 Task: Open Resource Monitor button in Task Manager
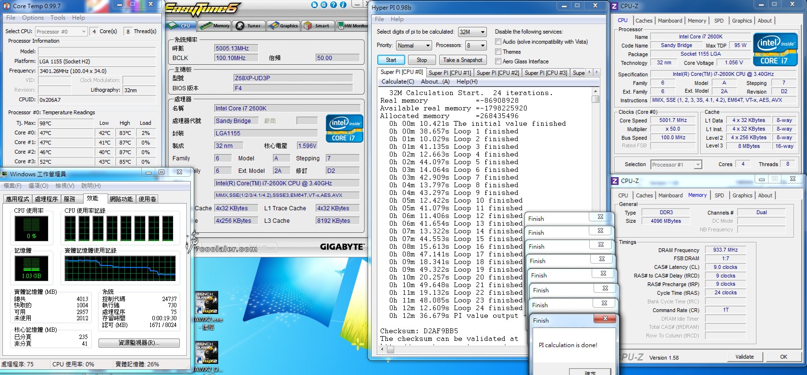point(139,343)
